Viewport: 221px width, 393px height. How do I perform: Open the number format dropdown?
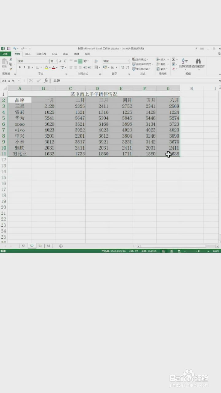point(128,61)
